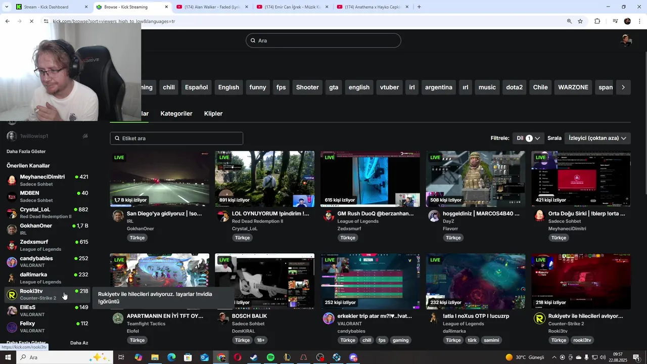647x364 pixels.
Task: Open San Diego'ya gidiyoruz stream thumbnail
Action: 160,179
